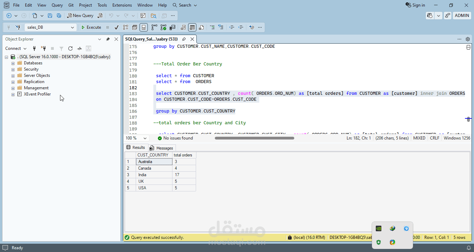Viewport: 474px width, 252px height.
Task: Open settings gear beside the query tab row
Action: coord(468,39)
